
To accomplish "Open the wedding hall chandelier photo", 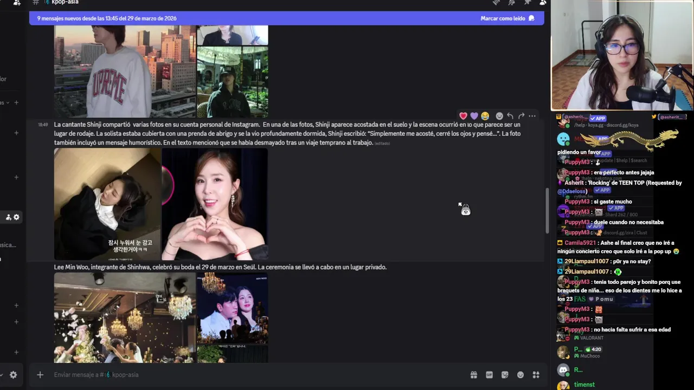I will pyautogui.click(x=125, y=317).
